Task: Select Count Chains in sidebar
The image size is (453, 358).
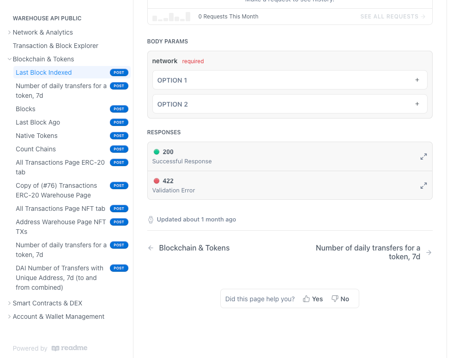Action: [x=36, y=149]
